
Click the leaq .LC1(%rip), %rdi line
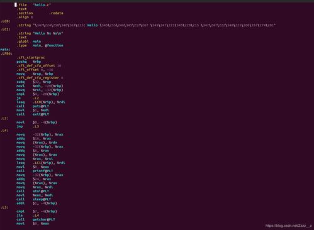[x=41, y=163]
